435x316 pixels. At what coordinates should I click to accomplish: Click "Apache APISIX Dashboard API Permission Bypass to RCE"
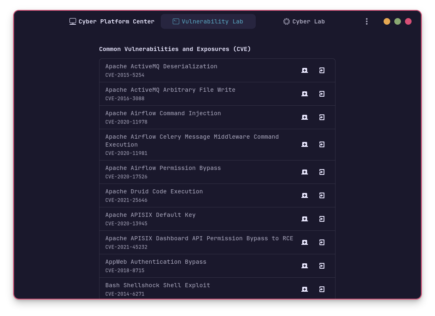tap(199, 238)
